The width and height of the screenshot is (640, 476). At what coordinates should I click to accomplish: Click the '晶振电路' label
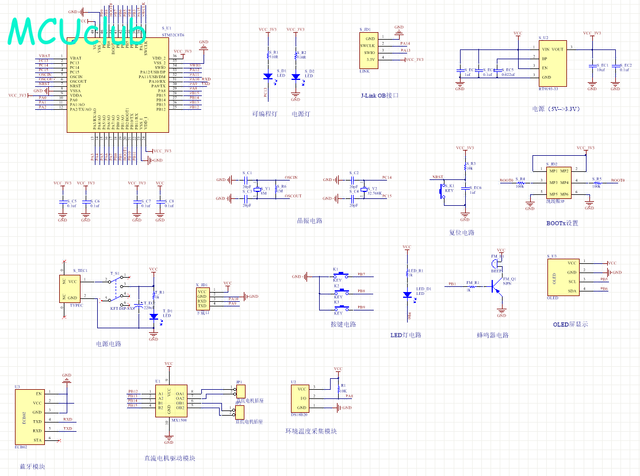point(309,221)
